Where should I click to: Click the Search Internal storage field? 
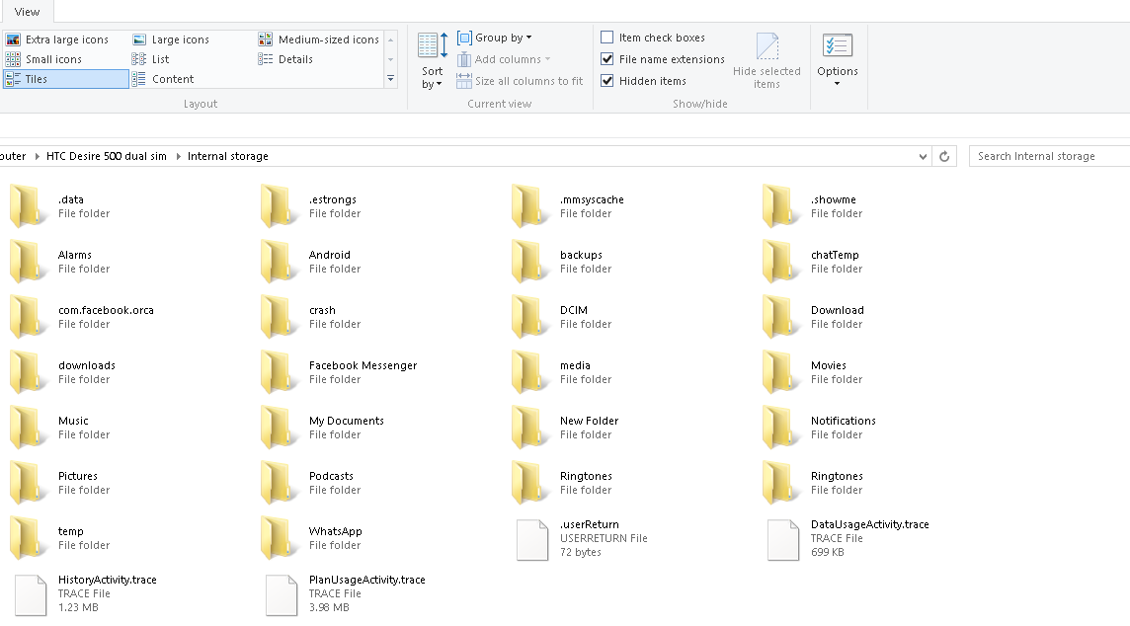point(1049,156)
